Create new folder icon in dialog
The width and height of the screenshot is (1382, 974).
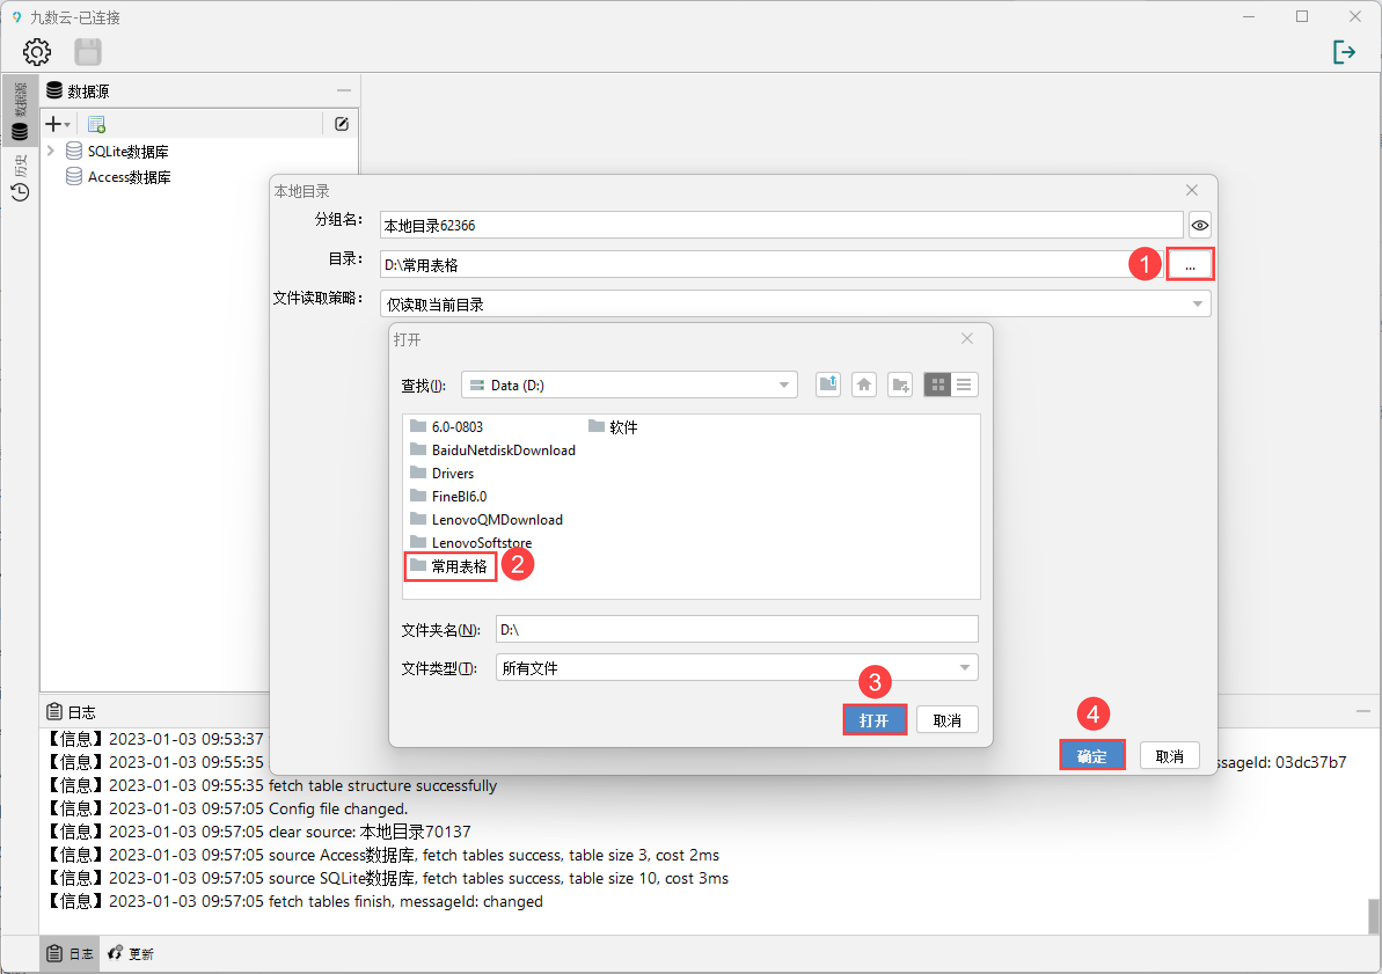click(900, 385)
